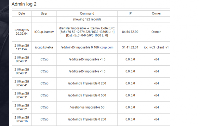Click the Admin log 2 heading

24,4
